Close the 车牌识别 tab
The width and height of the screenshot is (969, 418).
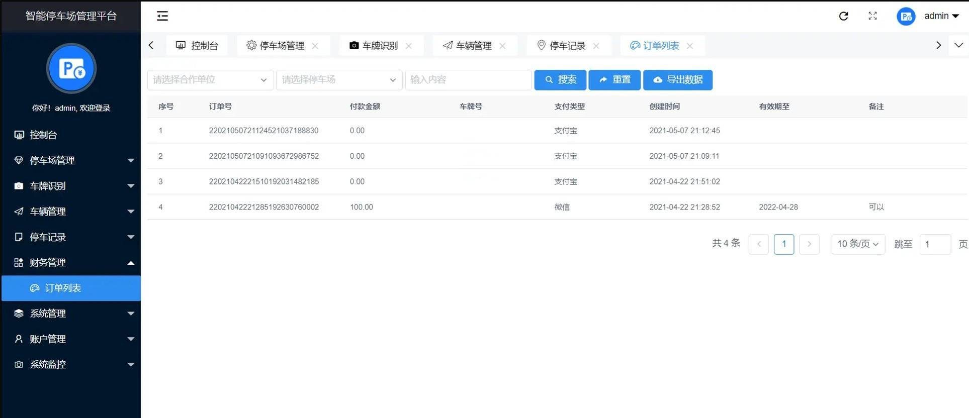[x=409, y=46]
